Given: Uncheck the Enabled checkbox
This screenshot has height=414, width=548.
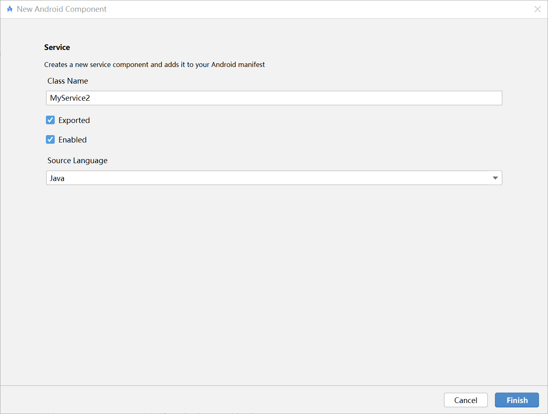Looking at the screenshot, I should pos(50,140).
